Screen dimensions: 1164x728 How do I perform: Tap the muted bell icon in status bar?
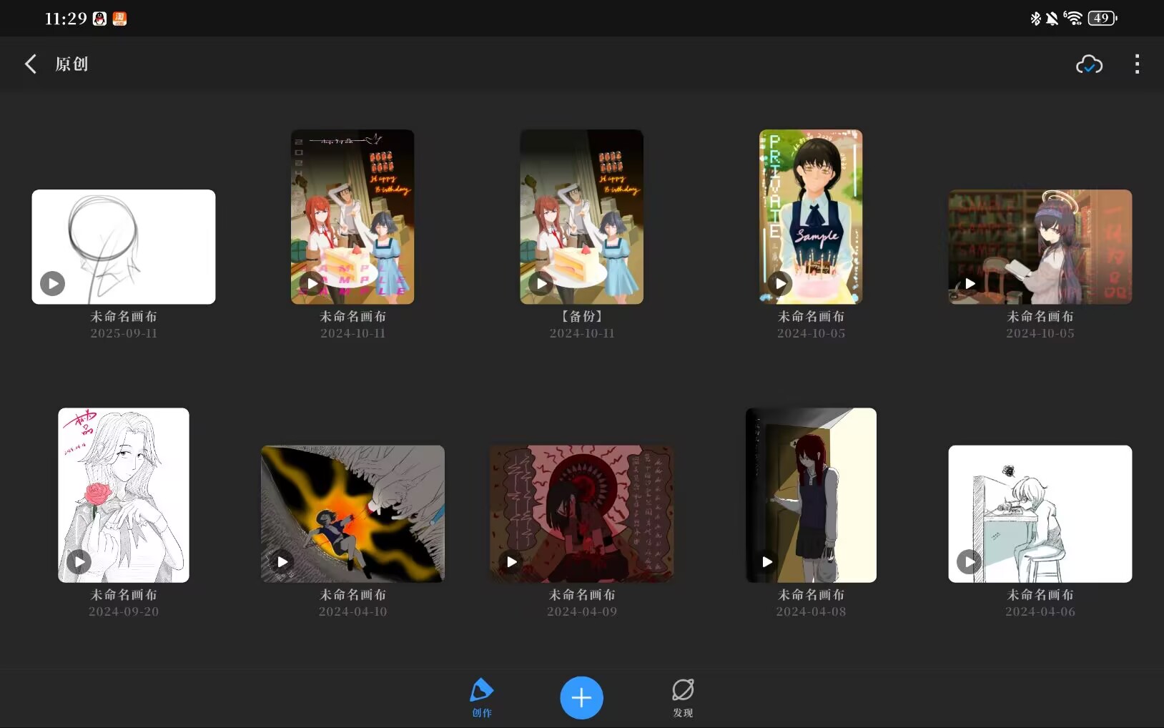coord(1052,19)
